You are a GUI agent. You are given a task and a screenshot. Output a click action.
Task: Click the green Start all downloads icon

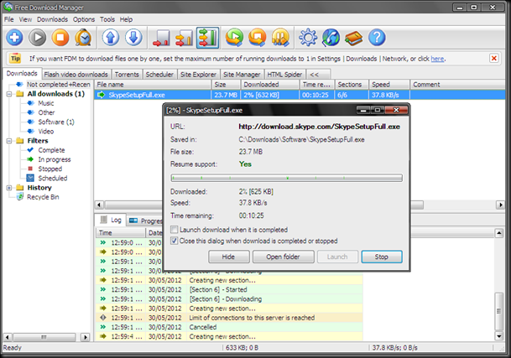click(235, 38)
